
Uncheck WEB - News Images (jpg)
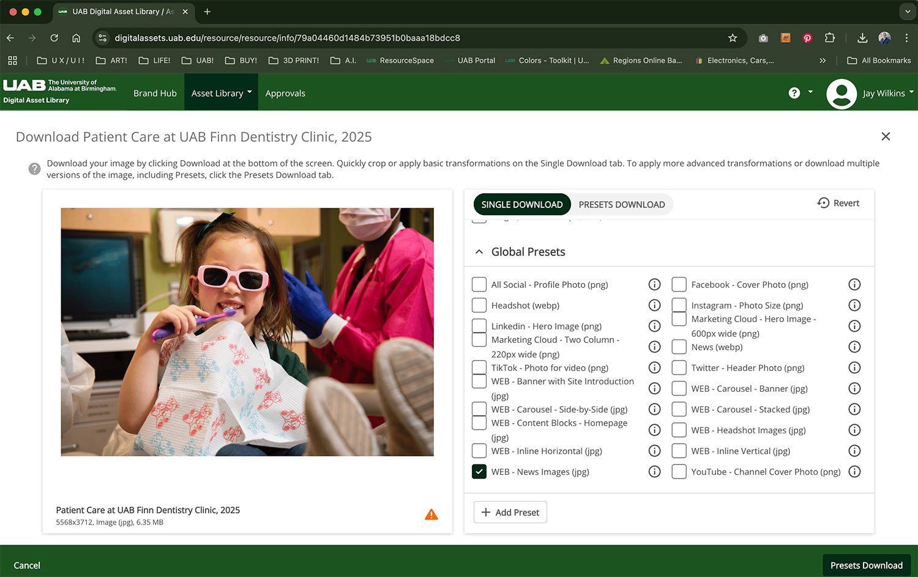pos(479,471)
